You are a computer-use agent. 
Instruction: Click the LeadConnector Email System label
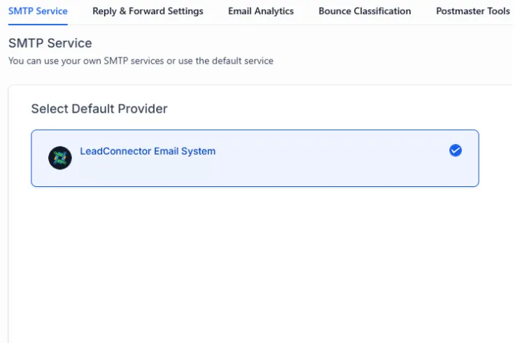pyautogui.click(x=148, y=150)
